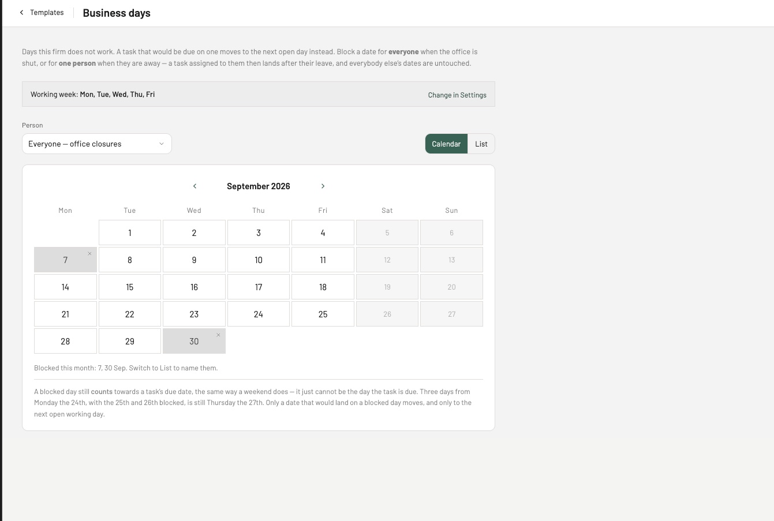
Task: Select day 16 in calendar
Action: tap(194, 287)
